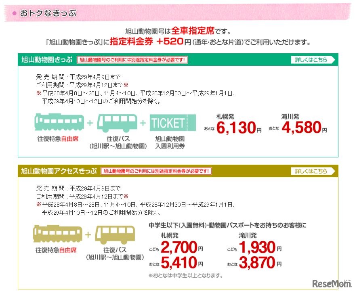Click the plus sign between green train and bus
The image size is (357, 293).
click(x=90, y=123)
